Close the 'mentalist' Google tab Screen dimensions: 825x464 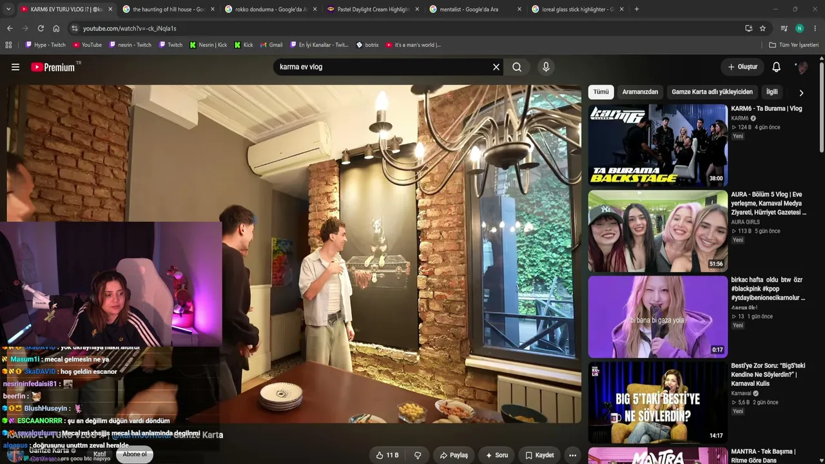[519, 9]
